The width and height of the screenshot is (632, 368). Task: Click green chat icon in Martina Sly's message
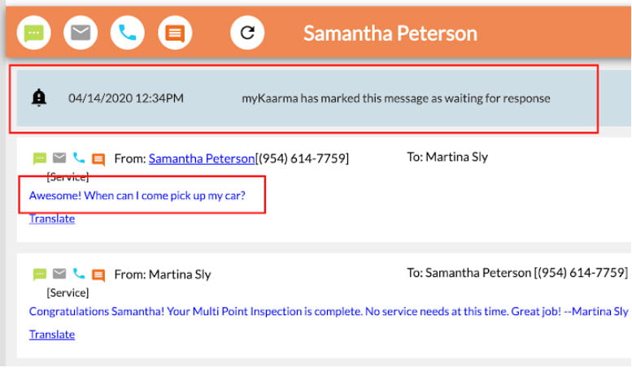(40, 275)
